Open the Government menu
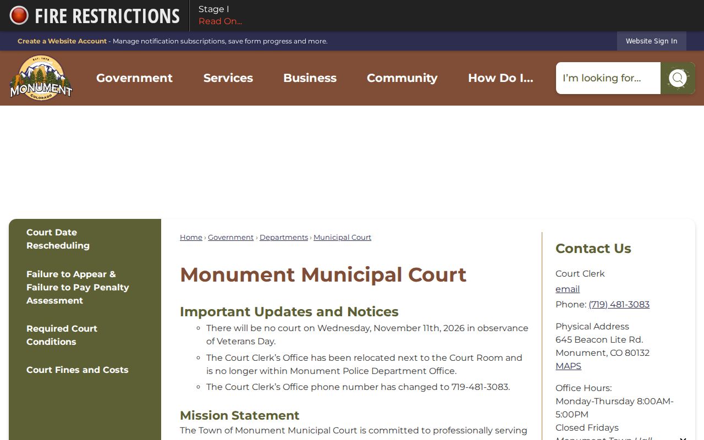Screen dimensions: 704x440 click(134, 78)
